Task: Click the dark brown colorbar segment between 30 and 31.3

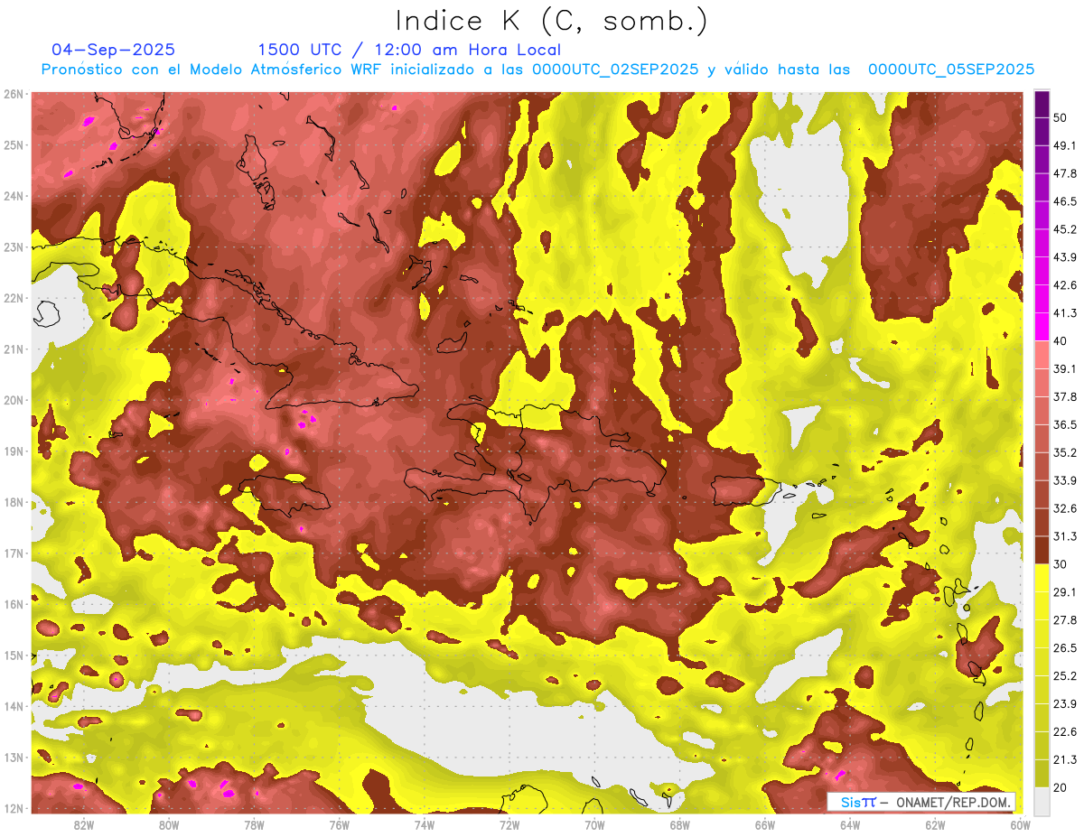Action: point(1042,550)
